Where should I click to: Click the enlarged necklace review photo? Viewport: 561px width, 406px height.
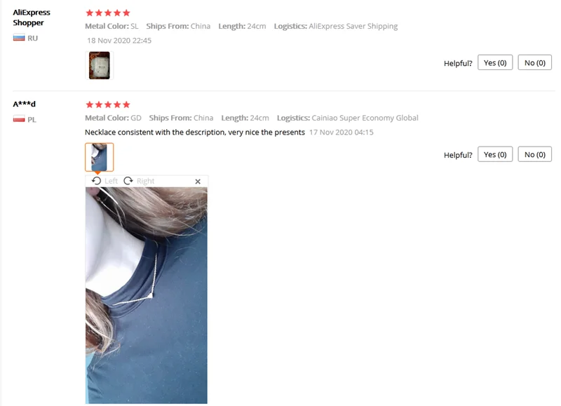point(147,295)
